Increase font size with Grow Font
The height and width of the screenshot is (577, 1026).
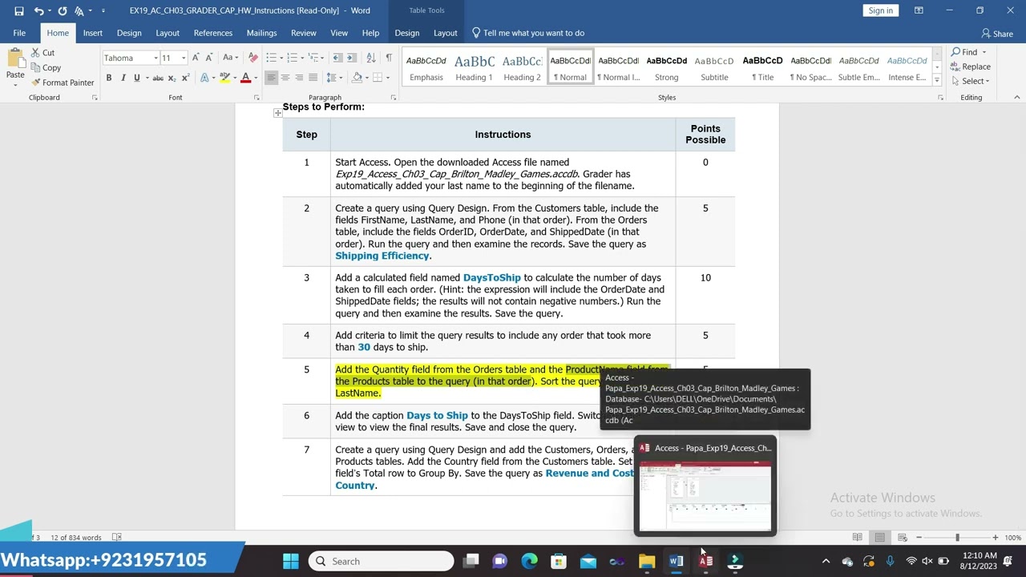[x=196, y=58]
